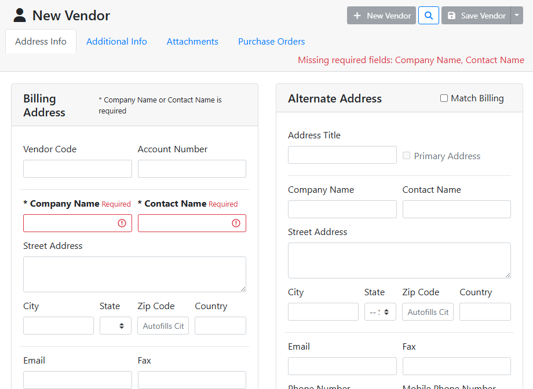Click the error icon in Company Name field
The image size is (533, 389).
[x=122, y=223]
